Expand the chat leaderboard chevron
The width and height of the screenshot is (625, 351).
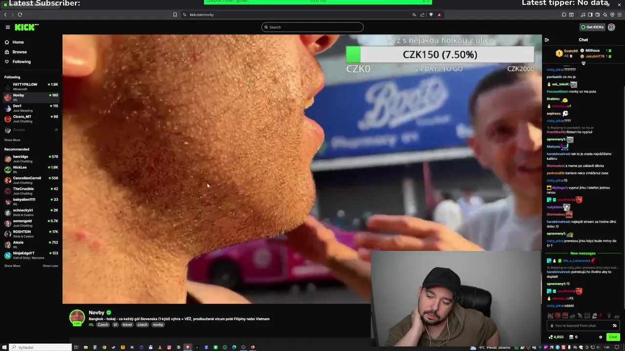(x=583, y=63)
